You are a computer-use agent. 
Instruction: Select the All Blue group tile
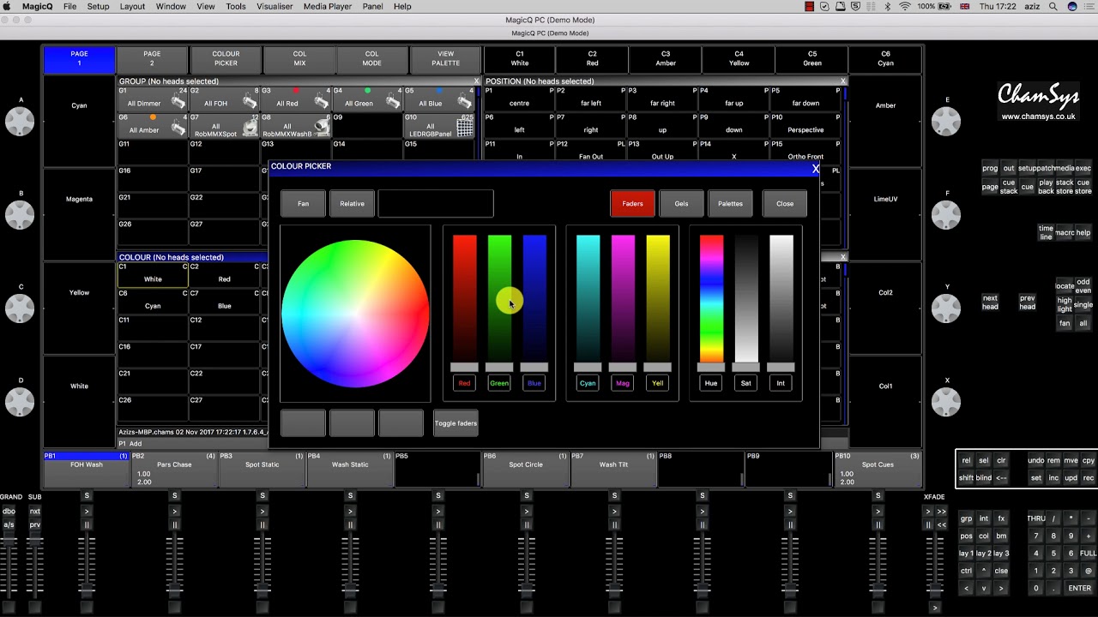pos(438,99)
